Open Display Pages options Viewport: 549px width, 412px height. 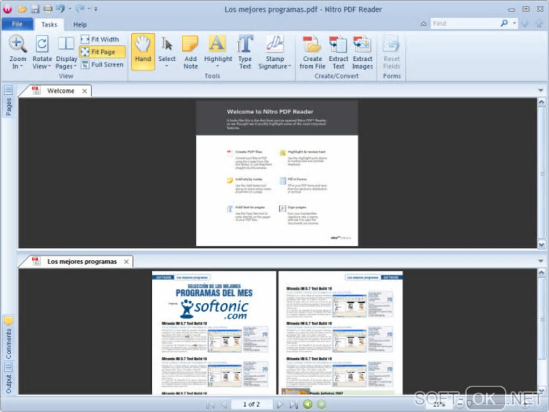(x=66, y=52)
